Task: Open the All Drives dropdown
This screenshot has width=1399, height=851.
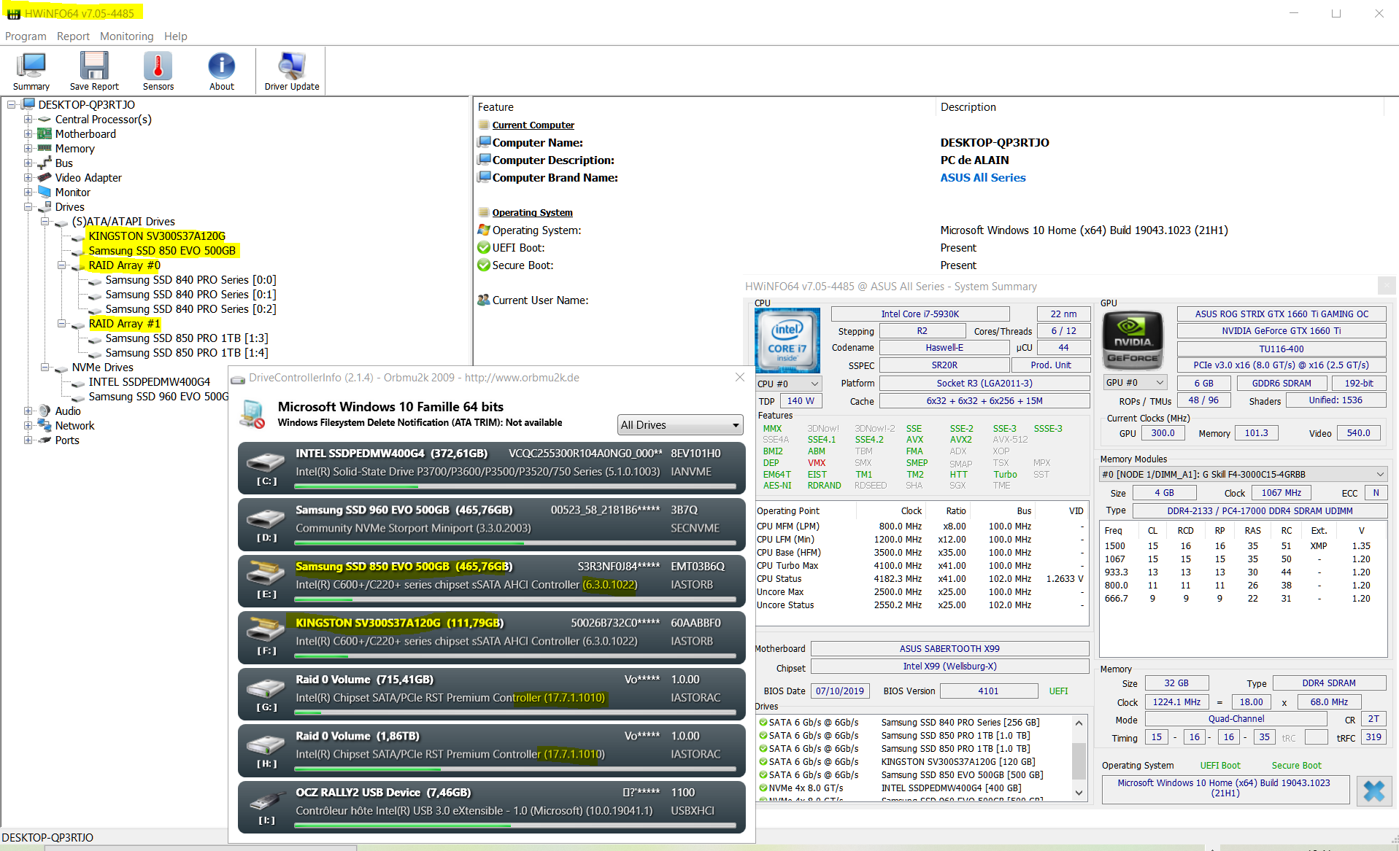Action: (x=680, y=424)
